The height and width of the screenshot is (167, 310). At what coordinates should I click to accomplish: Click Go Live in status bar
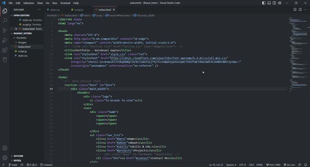coord(289,165)
